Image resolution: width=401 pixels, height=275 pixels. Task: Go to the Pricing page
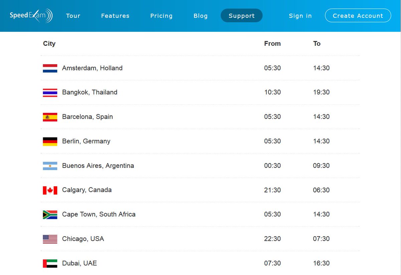(161, 16)
